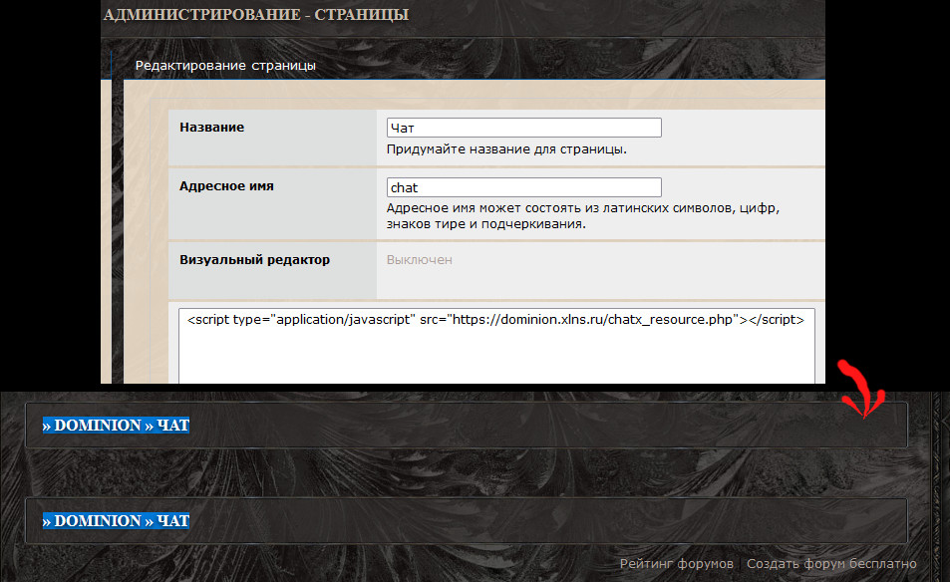Click inside the script code text area
The height and width of the screenshot is (582, 950).
pos(496,346)
